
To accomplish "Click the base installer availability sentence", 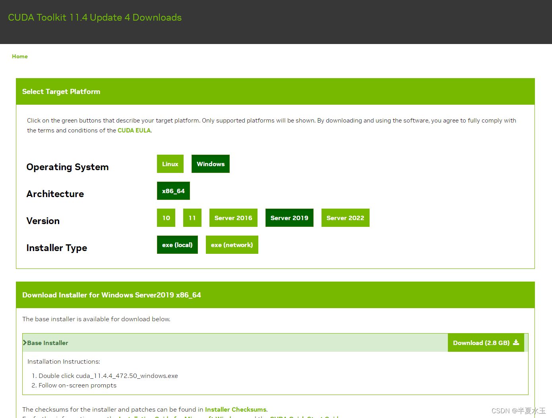I will 96,319.
